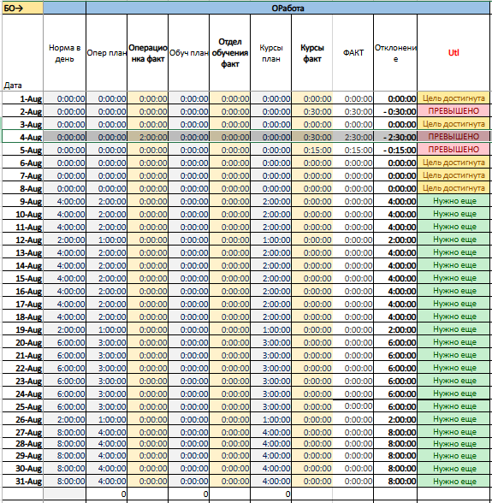Click Курсы факт 0:30:00 in 2-Aug row
The image size is (492, 503).
tap(312, 111)
